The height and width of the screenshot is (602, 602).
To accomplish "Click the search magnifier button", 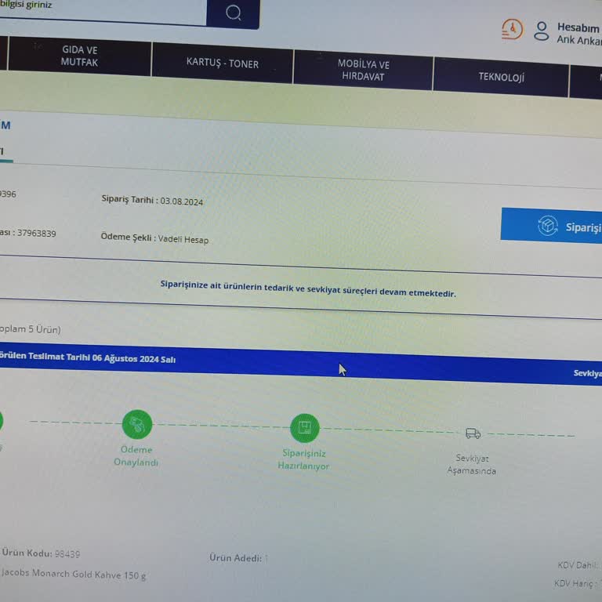I will [x=233, y=13].
